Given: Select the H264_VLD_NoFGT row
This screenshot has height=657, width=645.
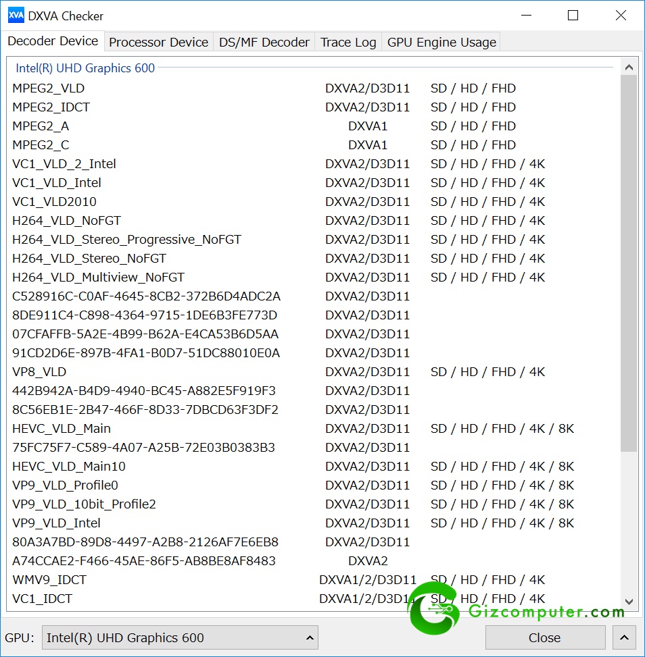Looking at the screenshot, I should click(312, 220).
